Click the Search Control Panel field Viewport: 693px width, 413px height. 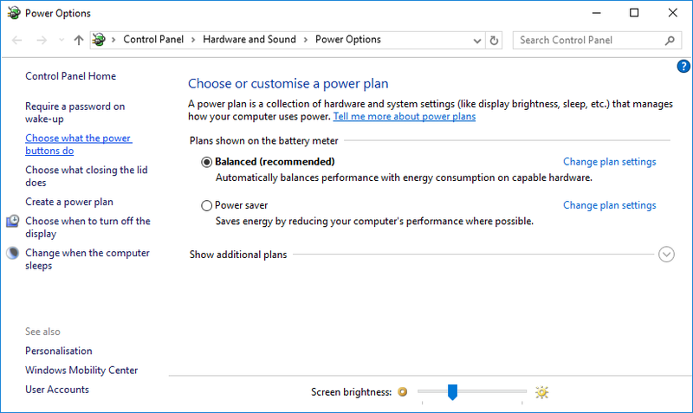(x=589, y=40)
